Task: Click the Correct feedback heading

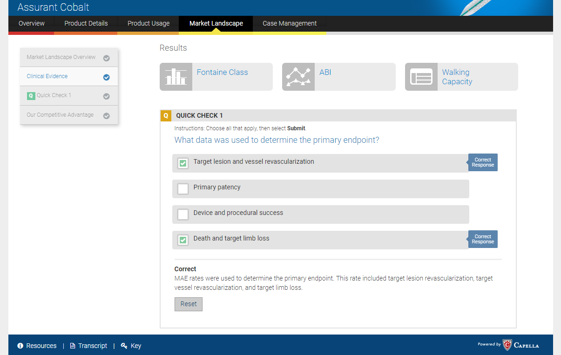Action: click(x=185, y=269)
